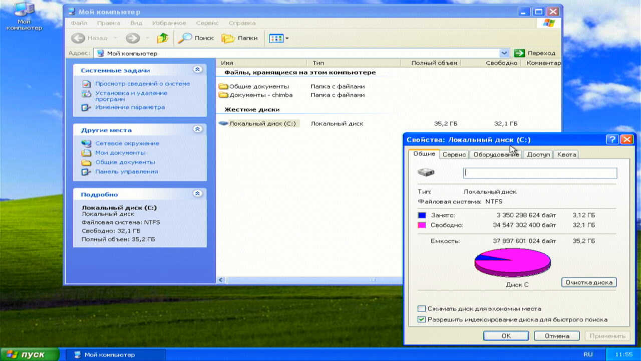This screenshot has width=641, height=361.
Task: Enable Сжимать диск для экономии места
Action: [x=422, y=309]
